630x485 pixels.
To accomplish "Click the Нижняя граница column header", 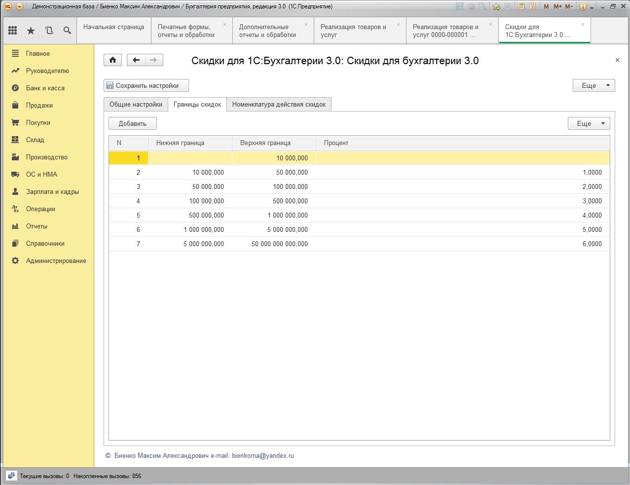I will (x=190, y=143).
